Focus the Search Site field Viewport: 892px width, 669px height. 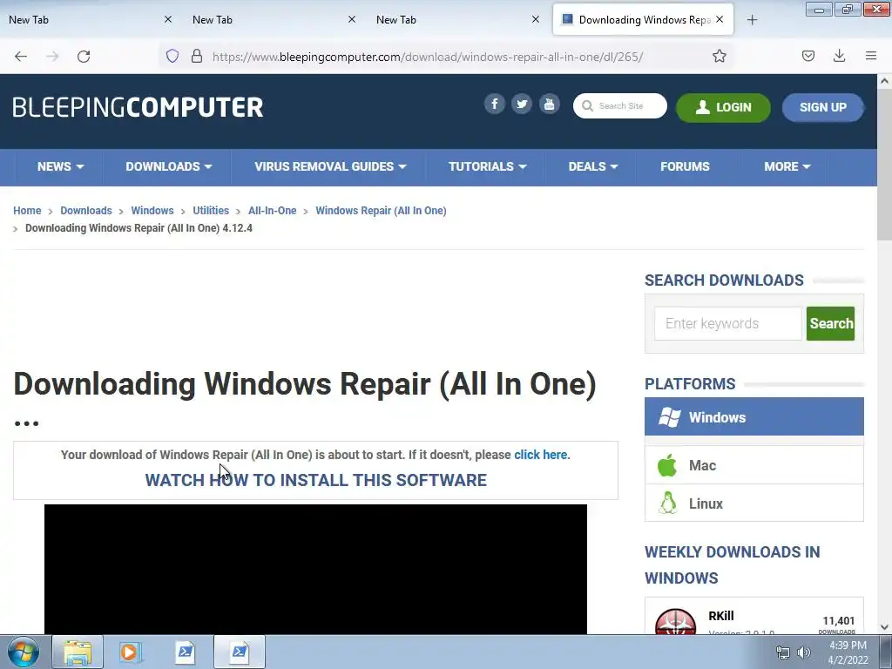click(620, 105)
